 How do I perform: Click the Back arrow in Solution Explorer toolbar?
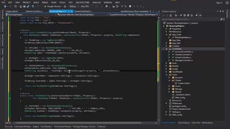click(x=164, y=15)
